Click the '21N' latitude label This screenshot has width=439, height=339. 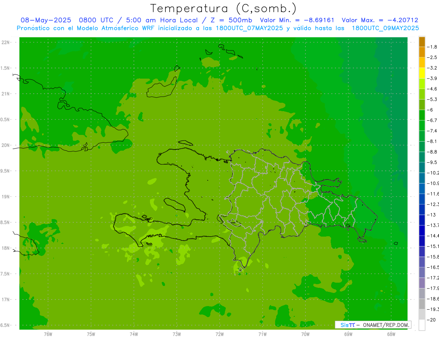[5, 94]
